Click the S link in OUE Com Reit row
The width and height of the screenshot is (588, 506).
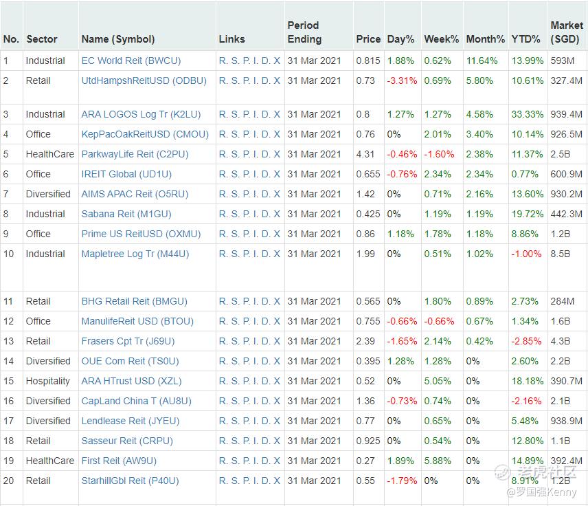point(235,361)
